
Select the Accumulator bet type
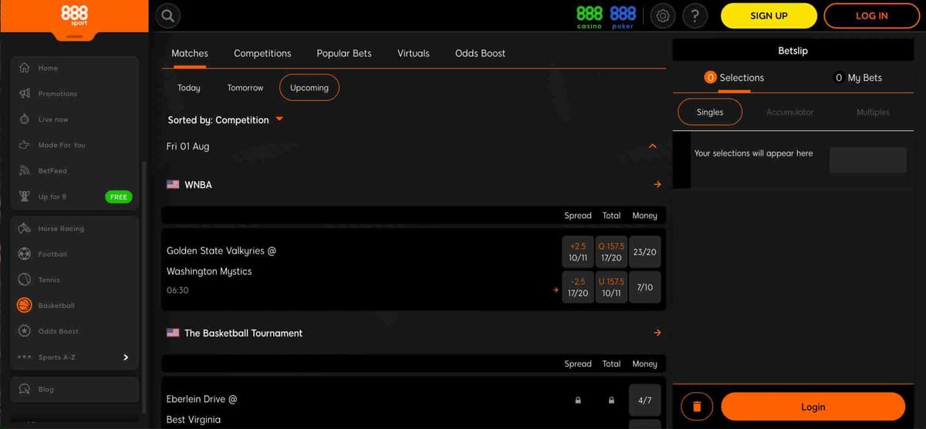pyautogui.click(x=790, y=112)
